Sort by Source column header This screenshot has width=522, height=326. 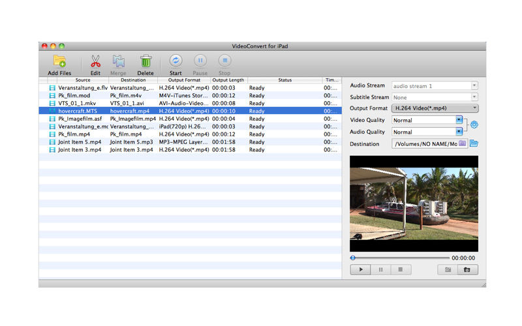(x=83, y=80)
